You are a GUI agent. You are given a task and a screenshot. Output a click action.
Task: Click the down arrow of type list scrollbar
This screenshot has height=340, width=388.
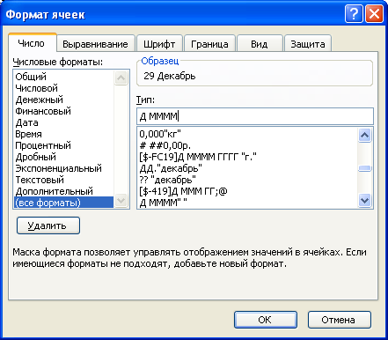pos(365,201)
